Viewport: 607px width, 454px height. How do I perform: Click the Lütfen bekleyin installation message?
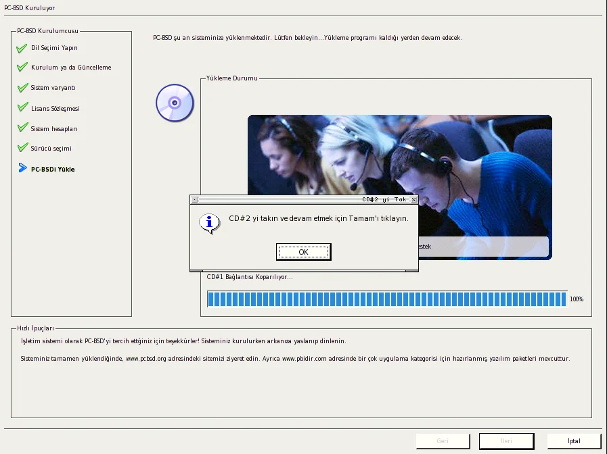(307, 38)
